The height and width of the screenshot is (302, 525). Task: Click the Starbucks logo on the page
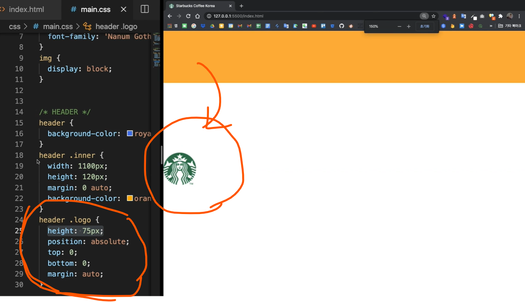point(180,169)
